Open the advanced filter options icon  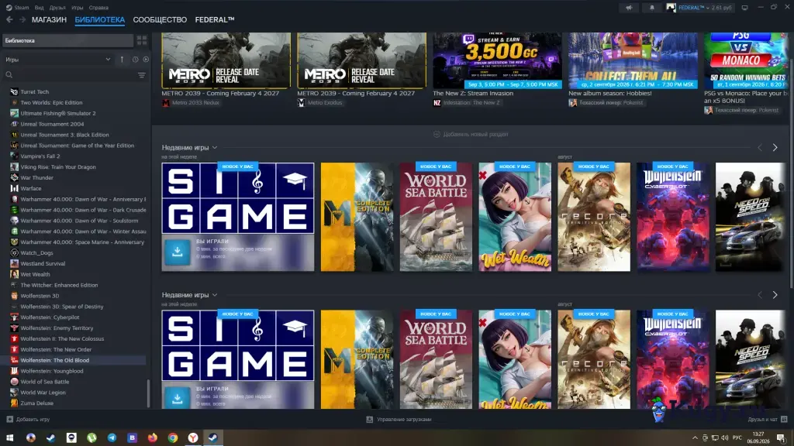(x=141, y=75)
